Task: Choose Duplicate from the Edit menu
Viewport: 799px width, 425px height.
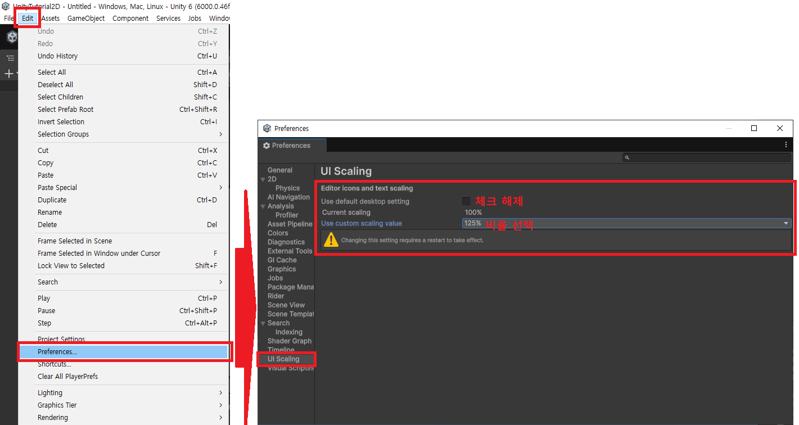Action: [x=124, y=200]
